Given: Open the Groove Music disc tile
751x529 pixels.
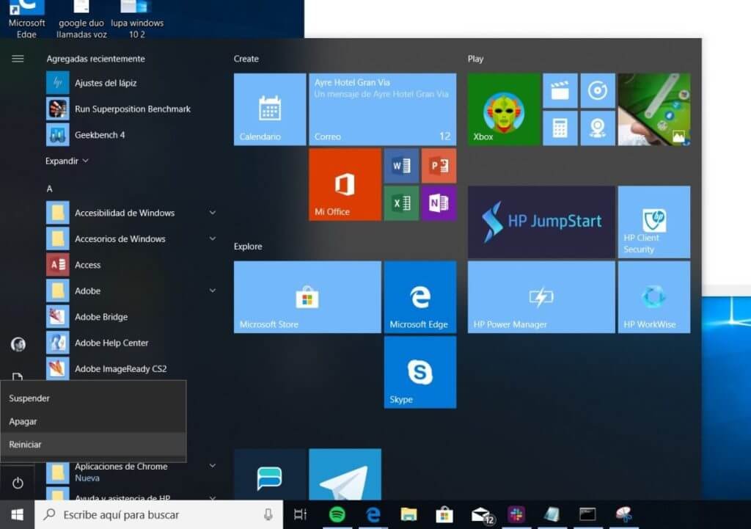Looking at the screenshot, I should [x=598, y=90].
